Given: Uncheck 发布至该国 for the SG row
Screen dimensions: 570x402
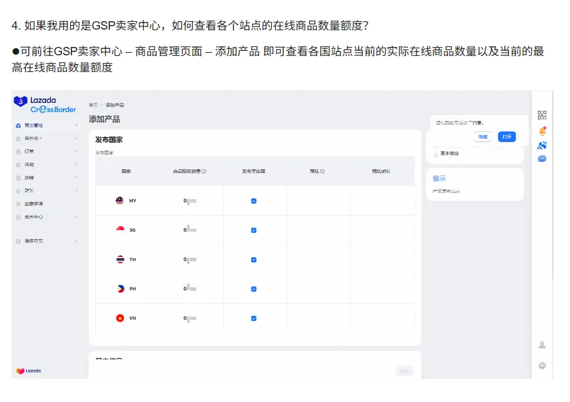Looking at the screenshot, I should click(x=254, y=230).
